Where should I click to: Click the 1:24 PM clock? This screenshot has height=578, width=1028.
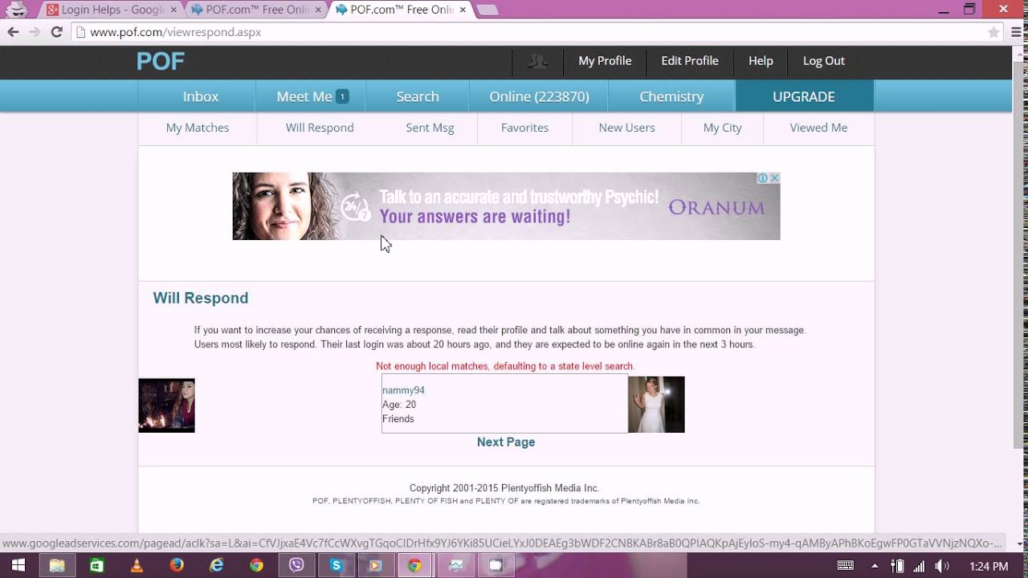(x=989, y=566)
